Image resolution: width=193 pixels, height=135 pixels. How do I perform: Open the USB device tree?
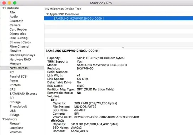click(13, 111)
